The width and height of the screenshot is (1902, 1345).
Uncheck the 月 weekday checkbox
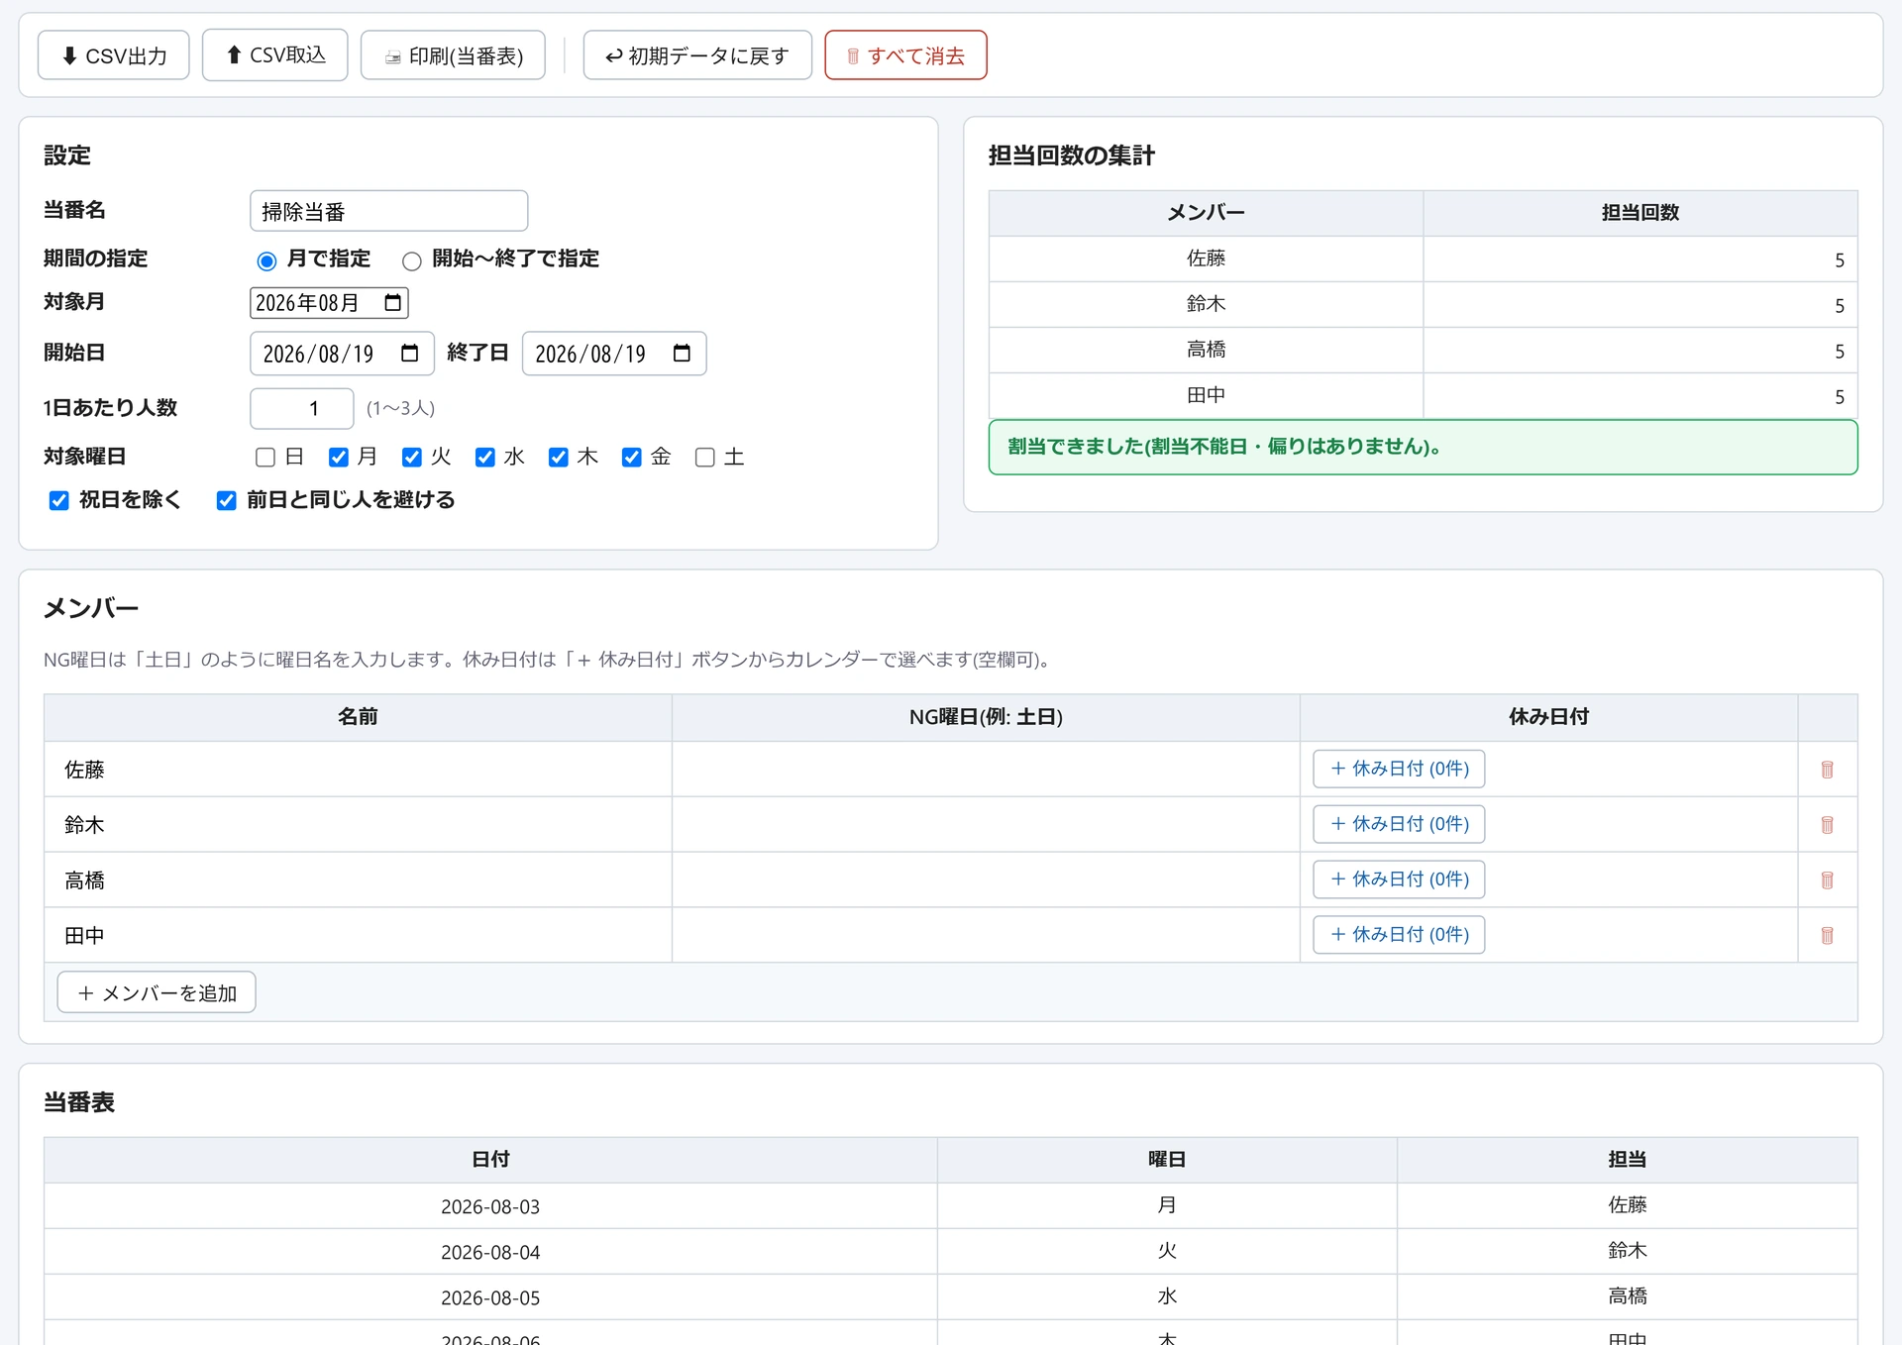(x=339, y=457)
